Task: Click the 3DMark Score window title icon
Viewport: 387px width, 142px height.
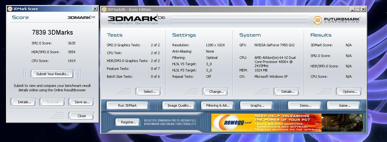Action: pos(10,9)
